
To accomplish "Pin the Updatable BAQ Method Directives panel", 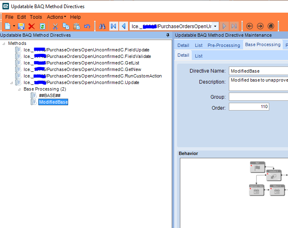I will [168, 35].
